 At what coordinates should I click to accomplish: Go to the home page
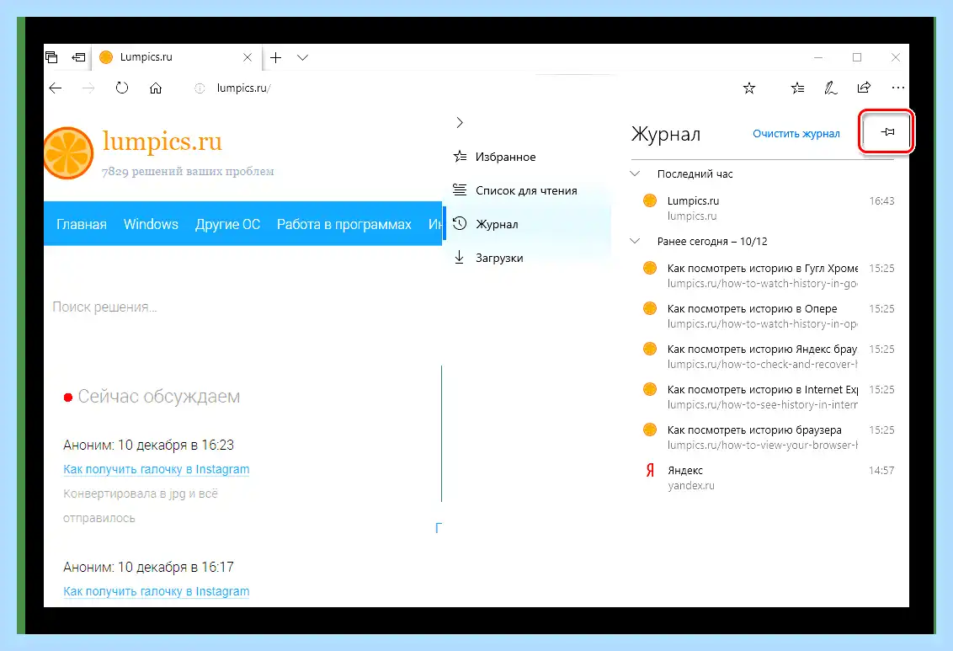pyautogui.click(x=156, y=88)
